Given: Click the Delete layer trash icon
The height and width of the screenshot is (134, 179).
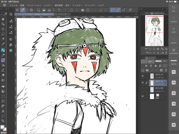Looking at the screenshot, I should [166, 70].
